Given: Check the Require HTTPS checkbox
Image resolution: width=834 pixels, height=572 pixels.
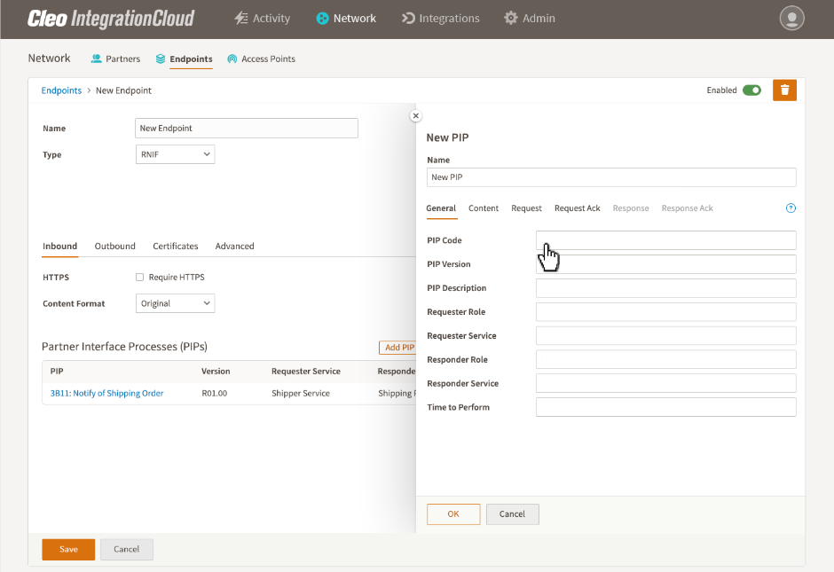Looking at the screenshot, I should pos(140,277).
